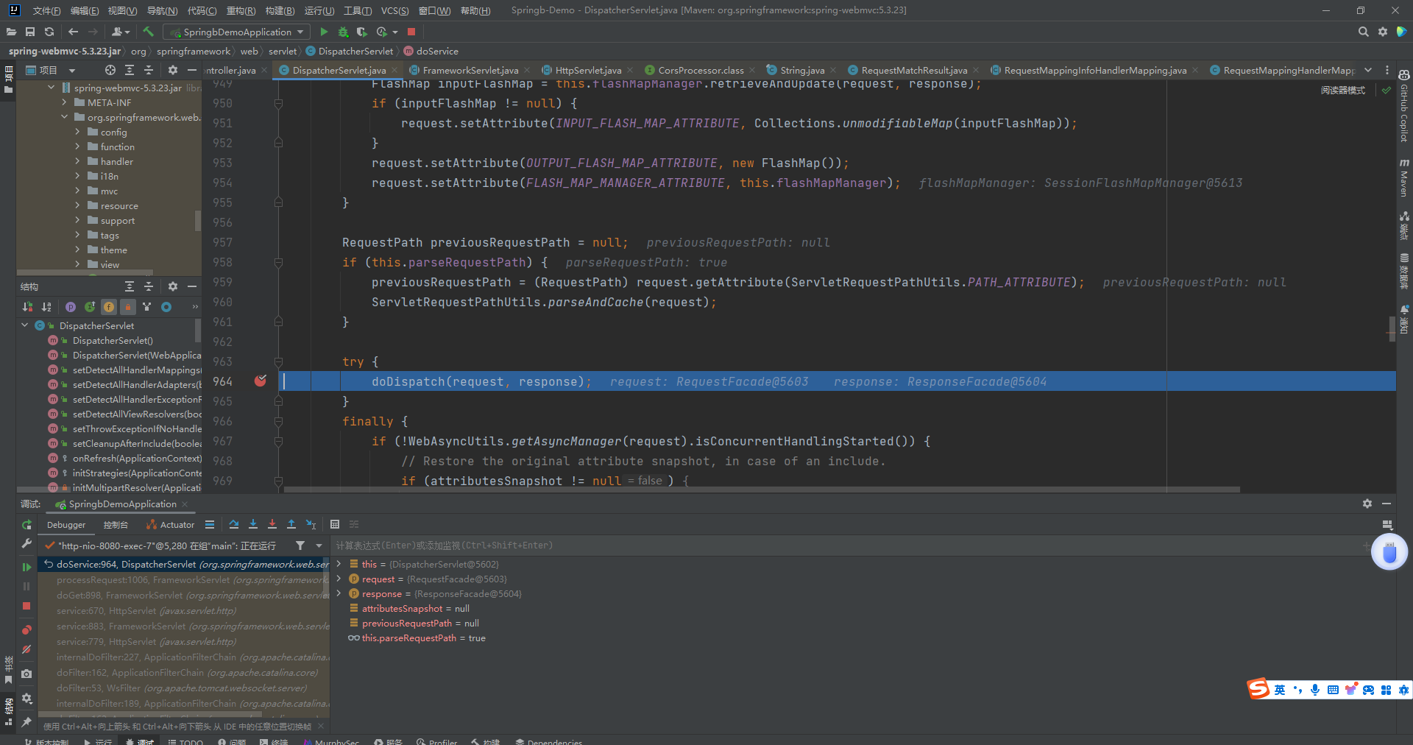
Task: Reload files using the sync icon
Action: [49, 32]
